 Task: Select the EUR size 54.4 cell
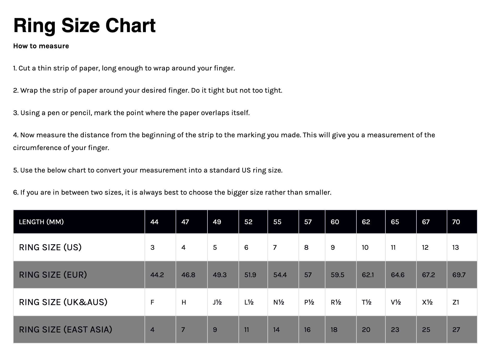(283, 275)
